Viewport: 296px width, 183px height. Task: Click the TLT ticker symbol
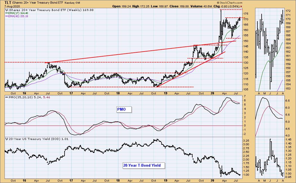pyautogui.click(x=8, y=3)
